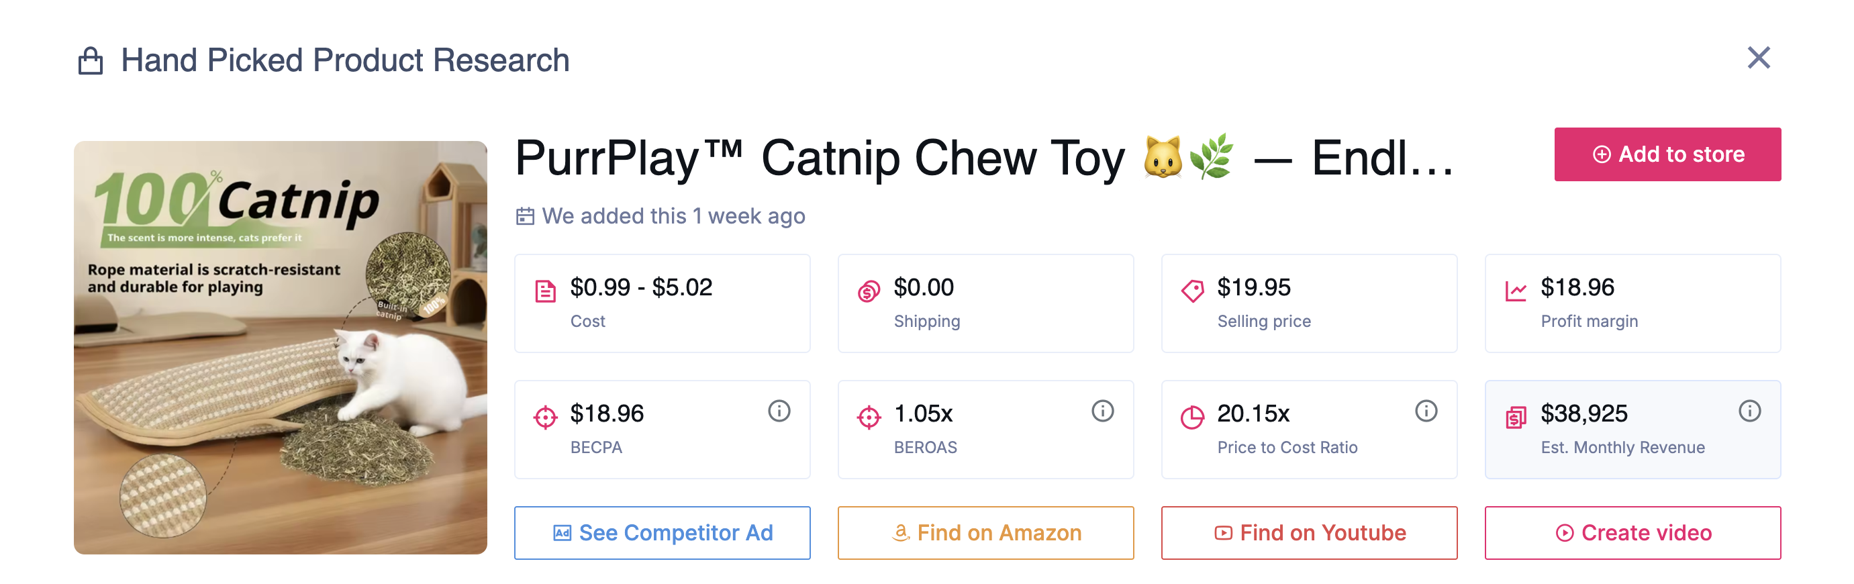Click the YouTube icon in Find on Youtube
Image resolution: width=1854 pixels, height=584 pixels.
[x=1224, y=533]
